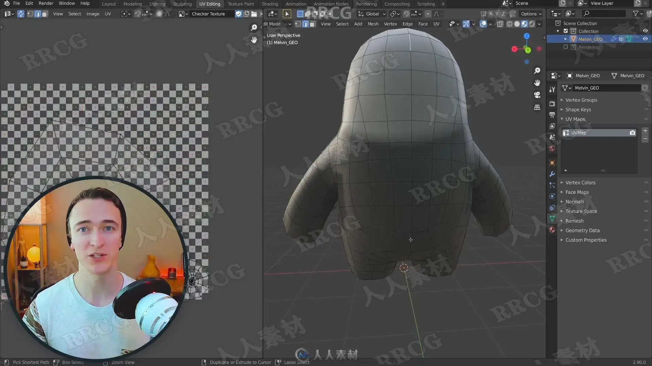652x366 pixels.
Task: Open Global transform orientation dropdown
Action: point(372,14)
